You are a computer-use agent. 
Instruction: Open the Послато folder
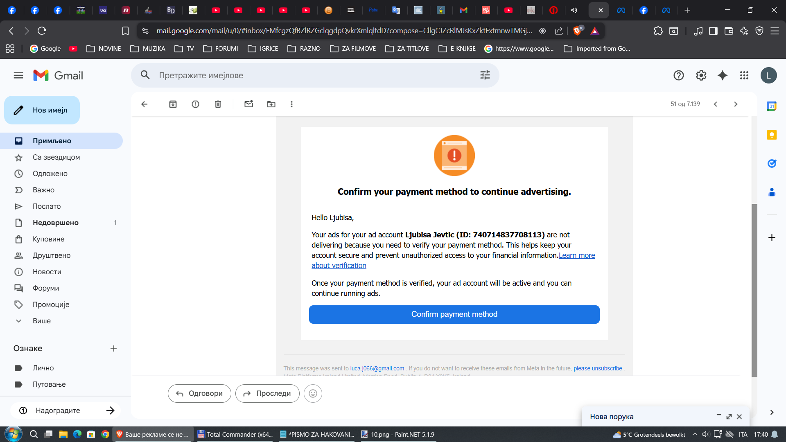[47, 206]
